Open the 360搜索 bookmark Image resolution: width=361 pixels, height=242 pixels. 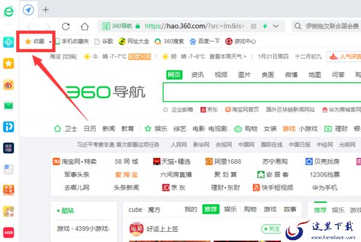click(169, 41)
